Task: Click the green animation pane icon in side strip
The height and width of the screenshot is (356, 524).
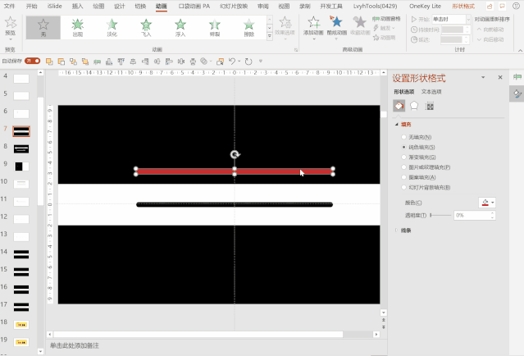Action: click(517, 77)
